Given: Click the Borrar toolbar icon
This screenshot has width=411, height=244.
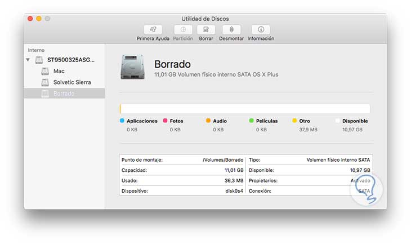Looking at the screenshot, I should (x=207, y=29).
